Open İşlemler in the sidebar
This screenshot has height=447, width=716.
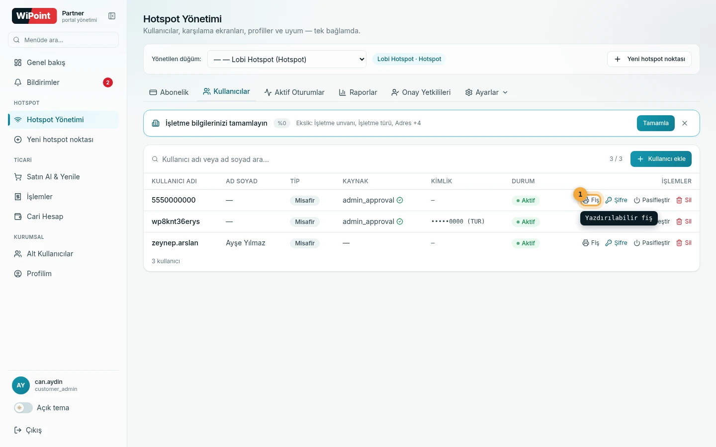coord(63,197)
